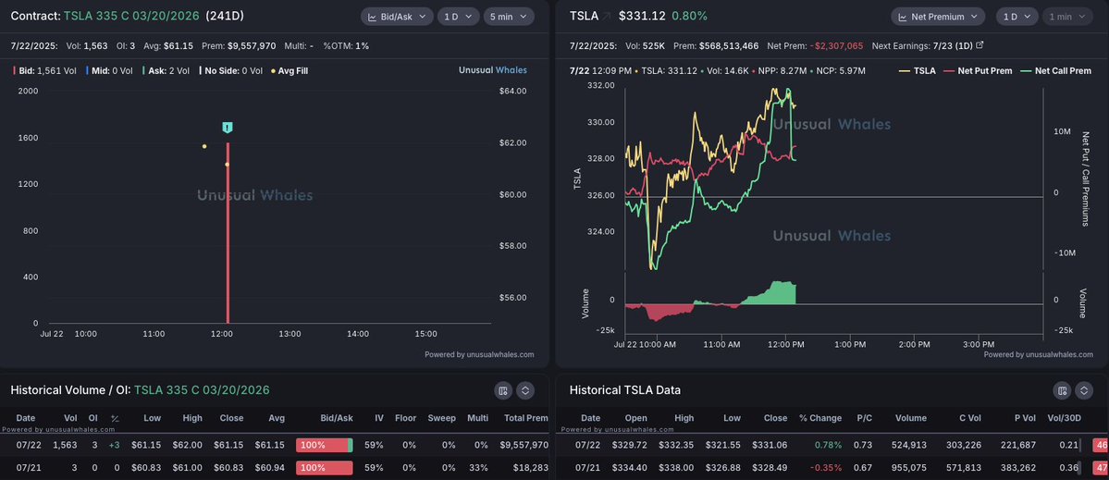
Task: Sort TSLA data table by C Vol
Action: 968,418
